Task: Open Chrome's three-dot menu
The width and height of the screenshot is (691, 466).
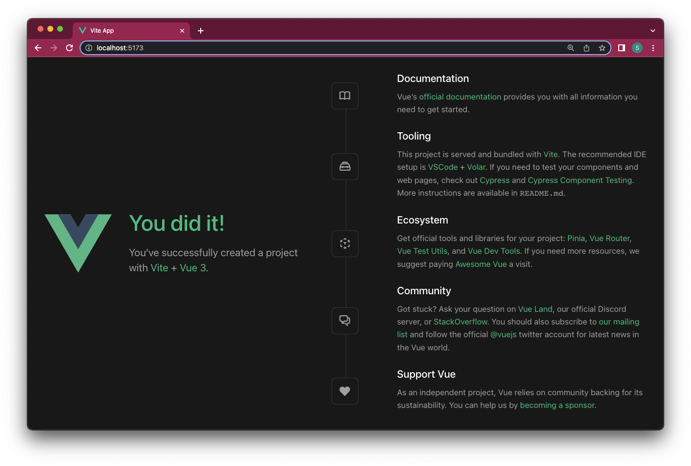Action: click(x=653, y=48)
